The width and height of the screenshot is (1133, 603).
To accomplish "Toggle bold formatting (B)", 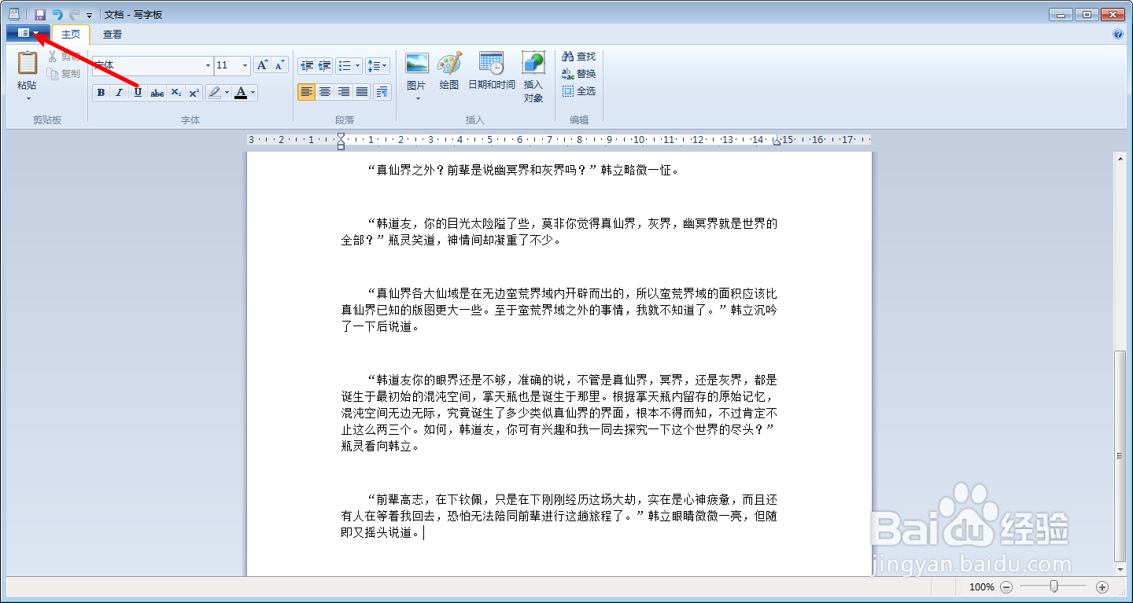I will [101, 93].
